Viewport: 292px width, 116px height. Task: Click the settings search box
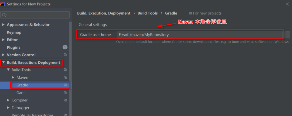(x=35, y=15)
